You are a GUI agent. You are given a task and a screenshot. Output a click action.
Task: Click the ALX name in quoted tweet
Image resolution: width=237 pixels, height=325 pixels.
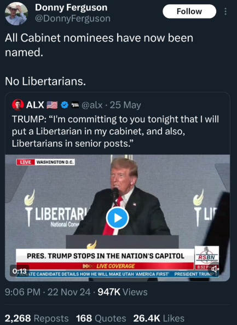coord(35,105)
